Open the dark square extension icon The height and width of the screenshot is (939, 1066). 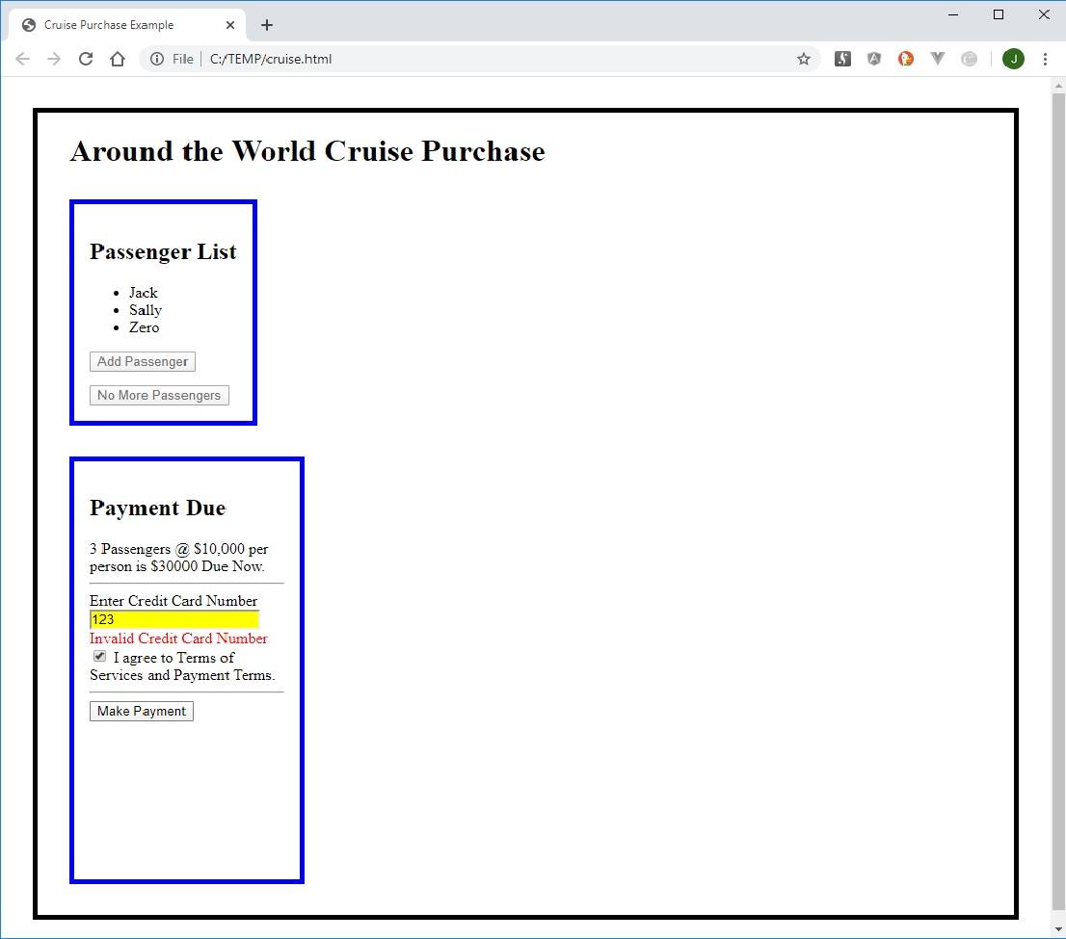point(842,59)
